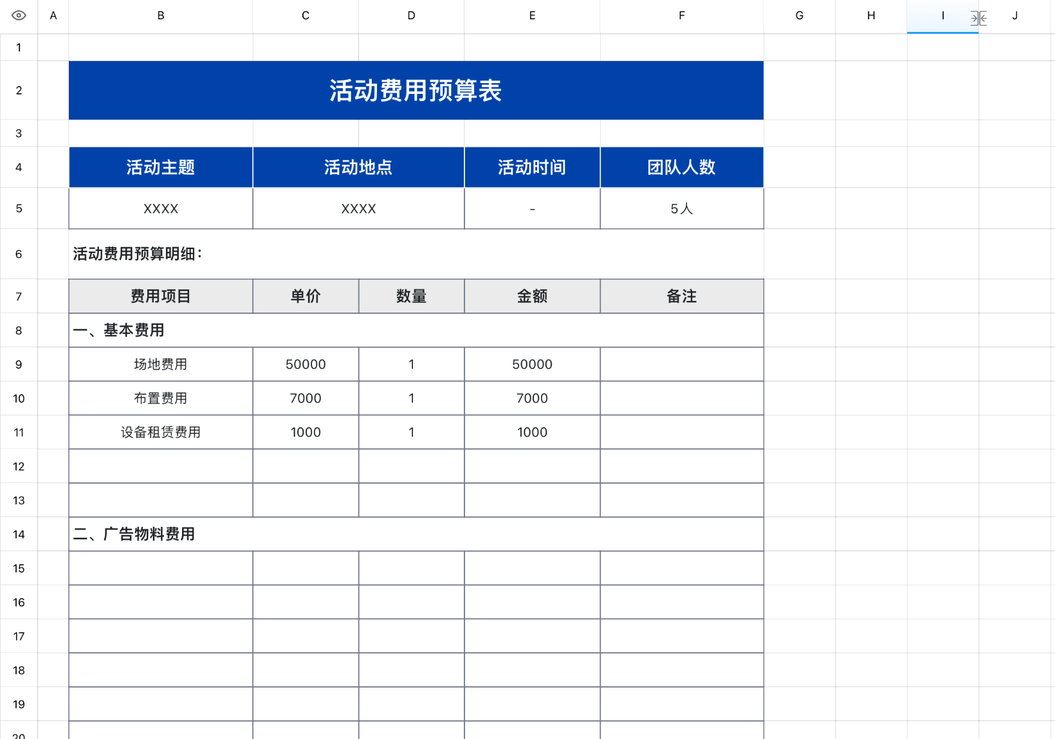Select the dash cell under 活动时间
The height and width of the screenshot is (739, 1055).
click(x=532, y=208)
